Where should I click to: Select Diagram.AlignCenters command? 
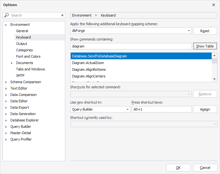(x=141, y=76)
